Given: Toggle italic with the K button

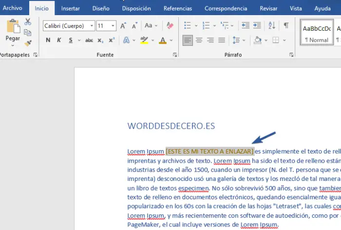Looking at the screenshot, I should [x=59, y=40].
